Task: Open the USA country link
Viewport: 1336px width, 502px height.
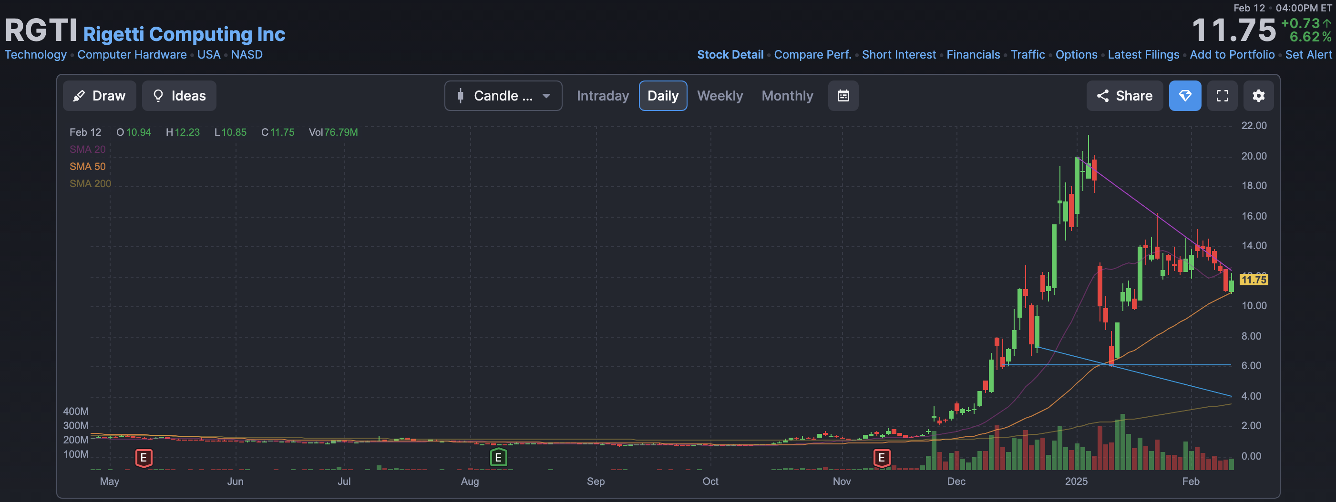Action: pyautogui.click(x=209, y=55)
